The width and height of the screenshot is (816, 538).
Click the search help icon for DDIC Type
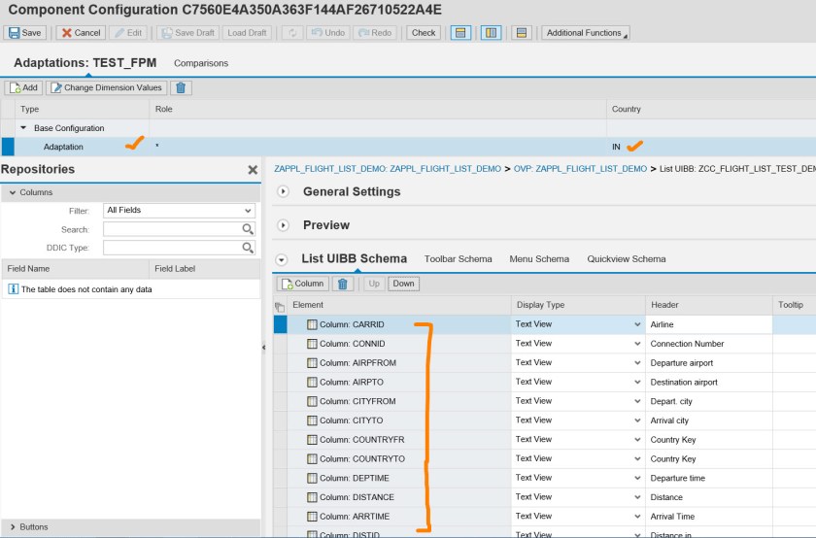248,248
